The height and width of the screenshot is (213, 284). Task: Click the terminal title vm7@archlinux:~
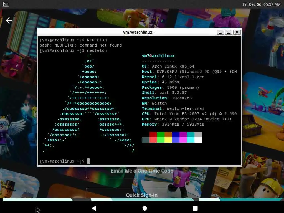point(139,32)
